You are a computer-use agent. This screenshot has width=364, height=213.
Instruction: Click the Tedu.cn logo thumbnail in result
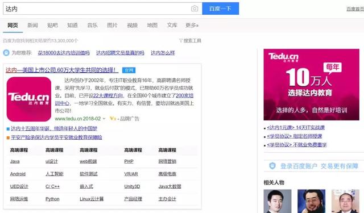pyautogui.click(x=29, y=99)
